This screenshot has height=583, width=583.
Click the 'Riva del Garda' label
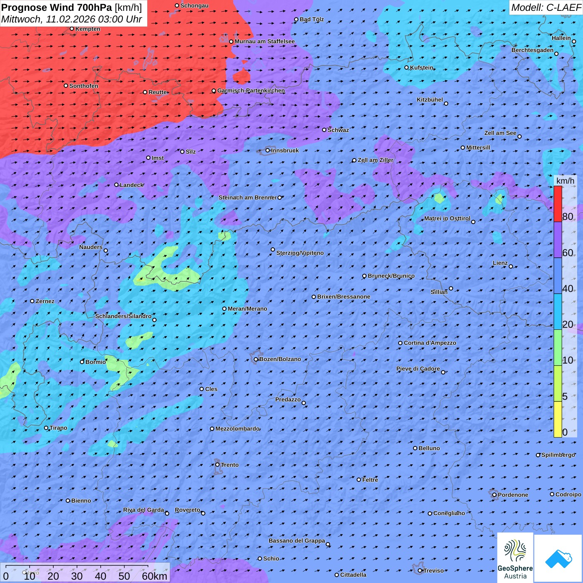tap(144, 510)
